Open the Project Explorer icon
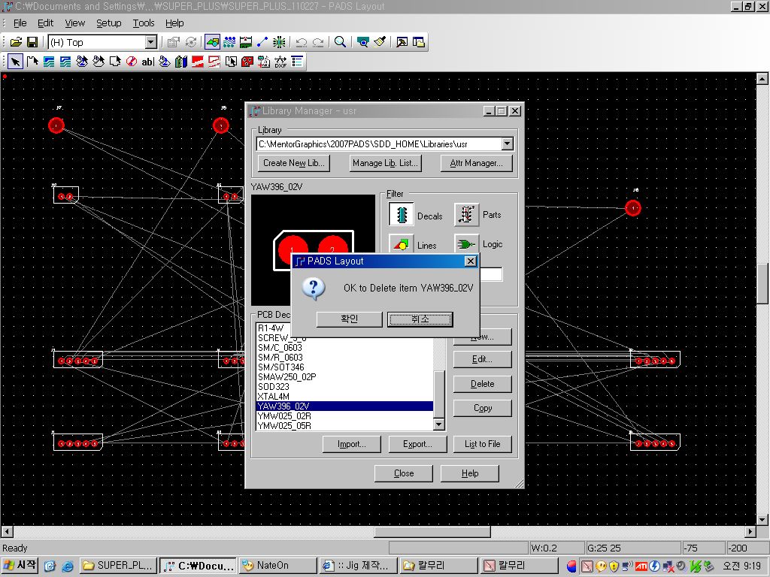This screenshot has height=577, width=770. (x=418, y=42)
